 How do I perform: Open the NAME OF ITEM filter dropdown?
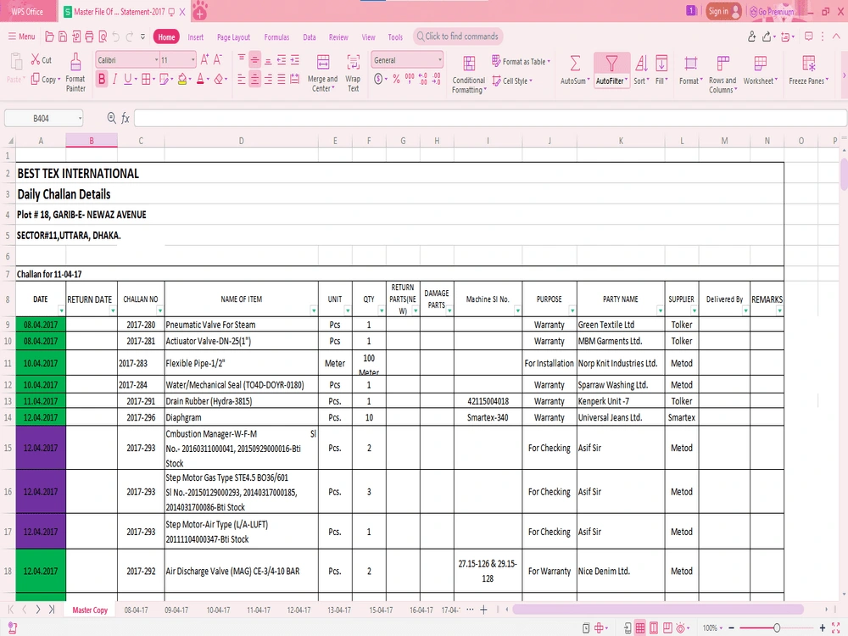[x=314, y=311]
